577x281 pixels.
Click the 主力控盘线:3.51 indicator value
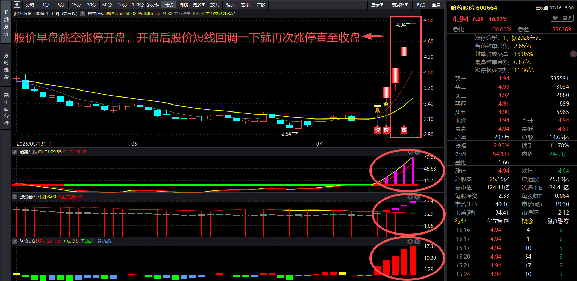coord(221,14)
